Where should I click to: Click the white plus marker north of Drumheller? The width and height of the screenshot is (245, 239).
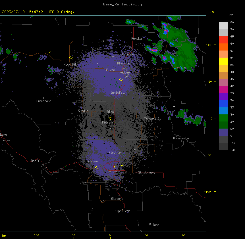(x=174, y=106)
